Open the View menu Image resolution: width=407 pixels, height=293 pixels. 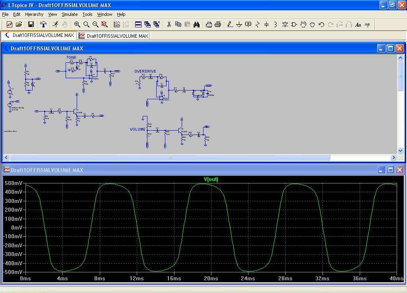pyautogui.click(x=52, y=15)
